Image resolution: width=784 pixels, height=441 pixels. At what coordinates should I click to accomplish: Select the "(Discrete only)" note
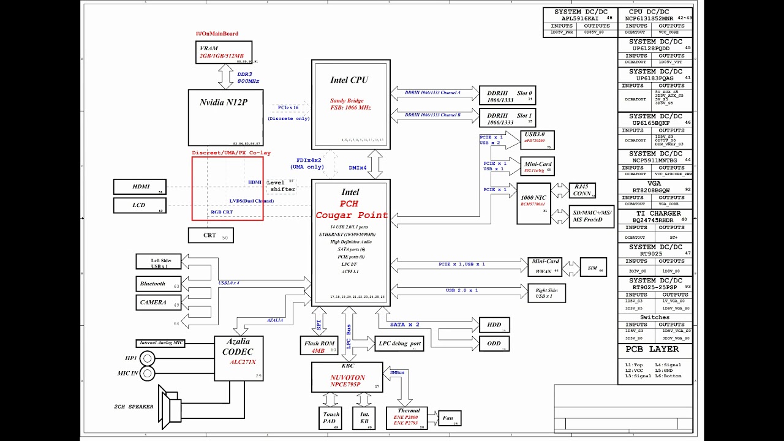pos(288,119)
